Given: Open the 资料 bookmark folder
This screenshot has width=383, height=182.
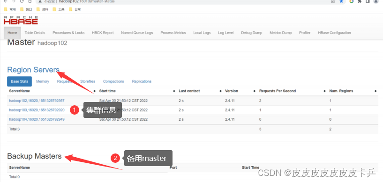Looking at the screenshot, I should click(42, 9).
